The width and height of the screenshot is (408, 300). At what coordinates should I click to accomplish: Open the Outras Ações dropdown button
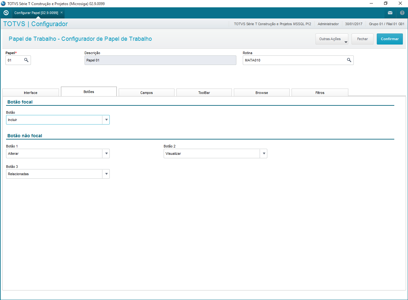(332, 39)
